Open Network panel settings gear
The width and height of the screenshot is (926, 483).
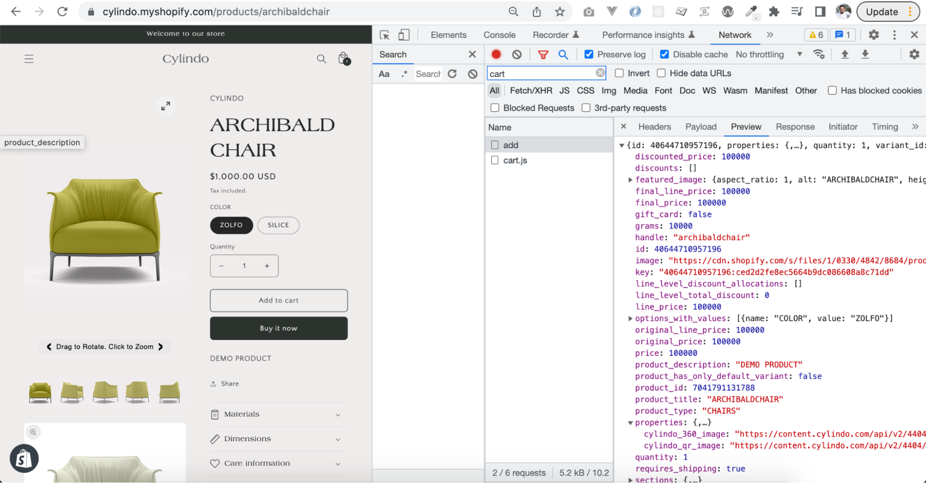[914, 54]
